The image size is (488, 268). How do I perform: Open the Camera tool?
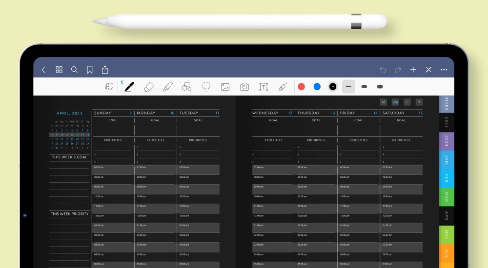click(x=244, y=87)
